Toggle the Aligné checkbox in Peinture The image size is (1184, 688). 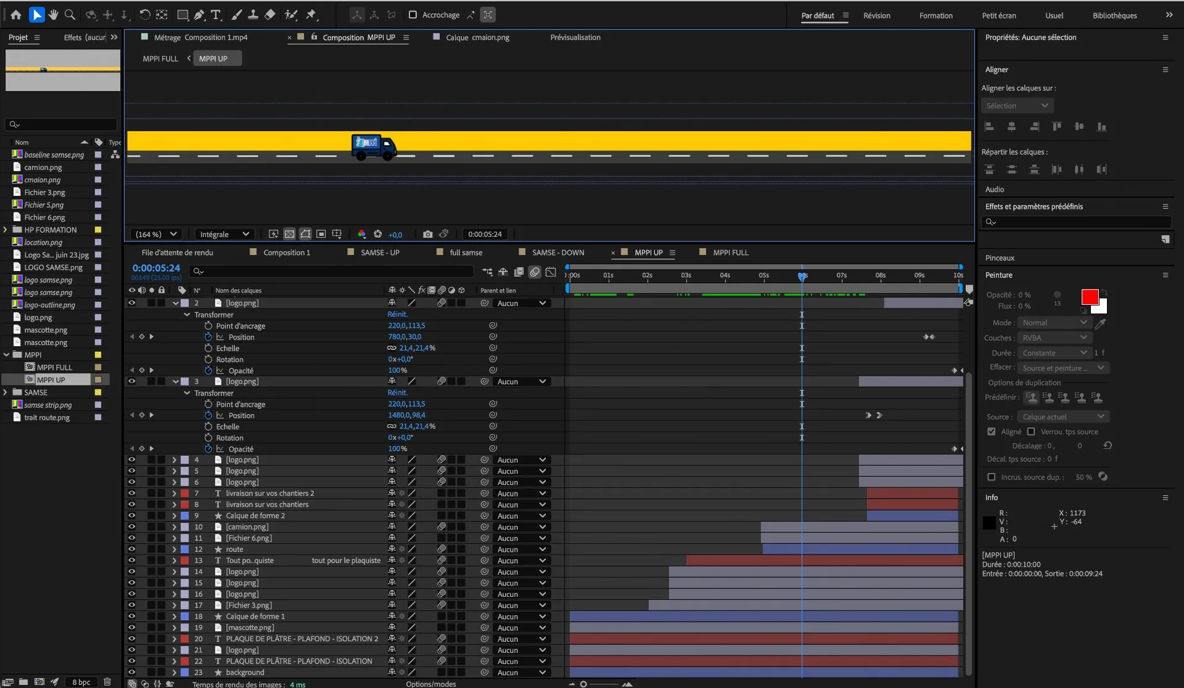click(x=991, y=432)
